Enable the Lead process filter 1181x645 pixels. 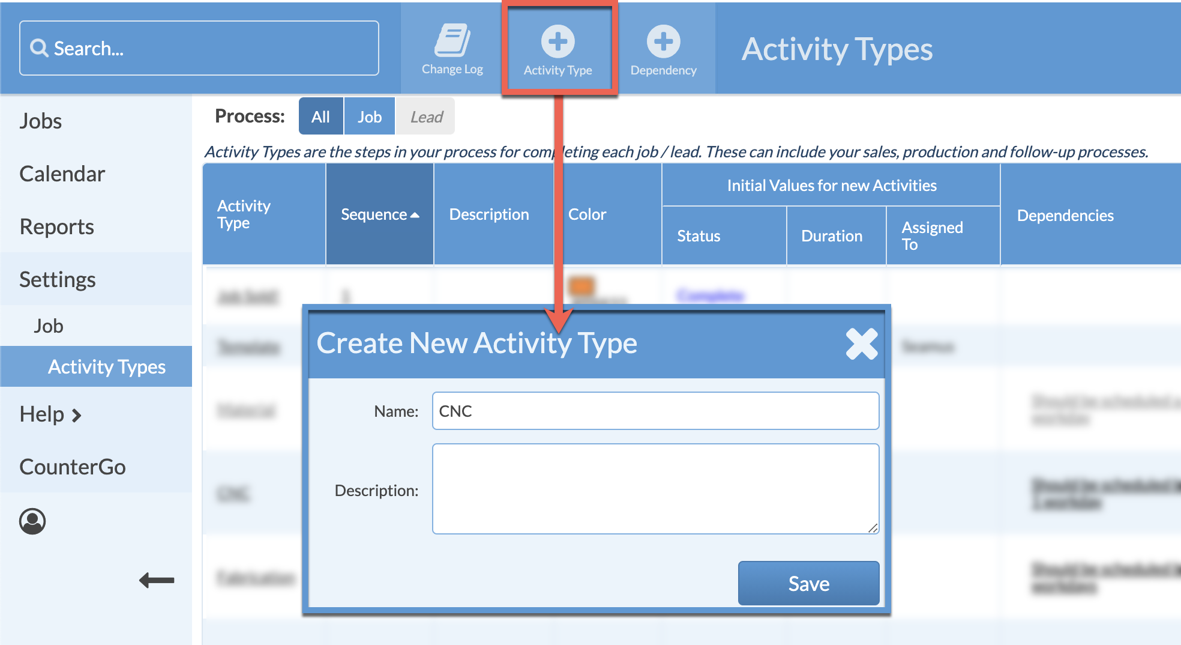coord(425,116)
